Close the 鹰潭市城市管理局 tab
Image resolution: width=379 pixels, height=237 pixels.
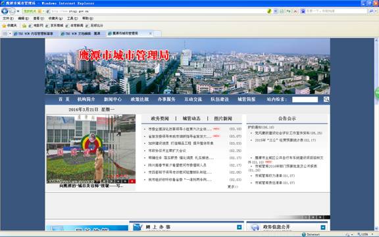click(x=150, y=34)
